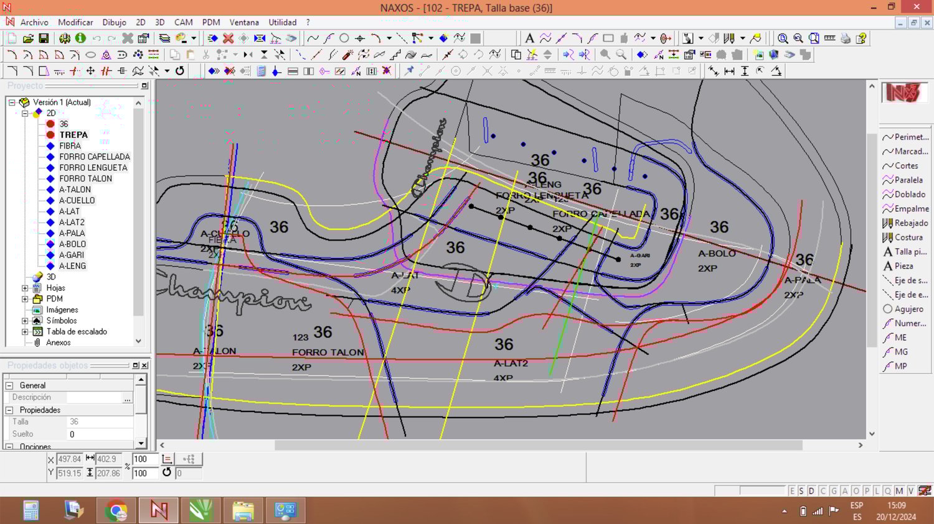
Task: Click the vertical distance measure icon
Action: pyautogui.click(x=745, y=71)
